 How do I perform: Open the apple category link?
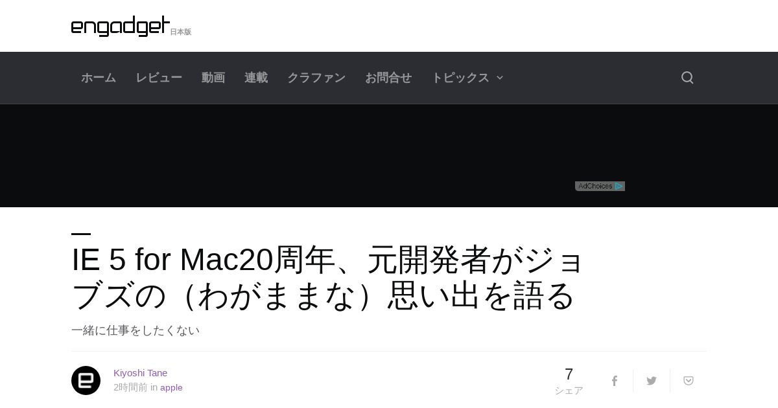pyautogui.click(x=171, y=387)
